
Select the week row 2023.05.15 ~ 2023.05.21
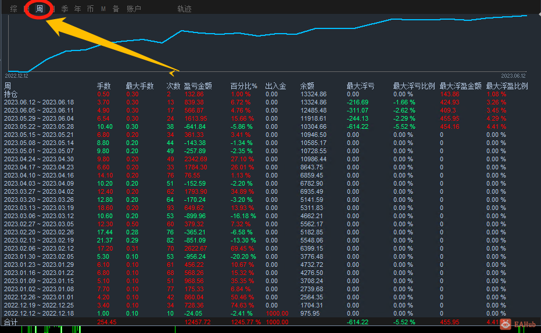[39, 135]
